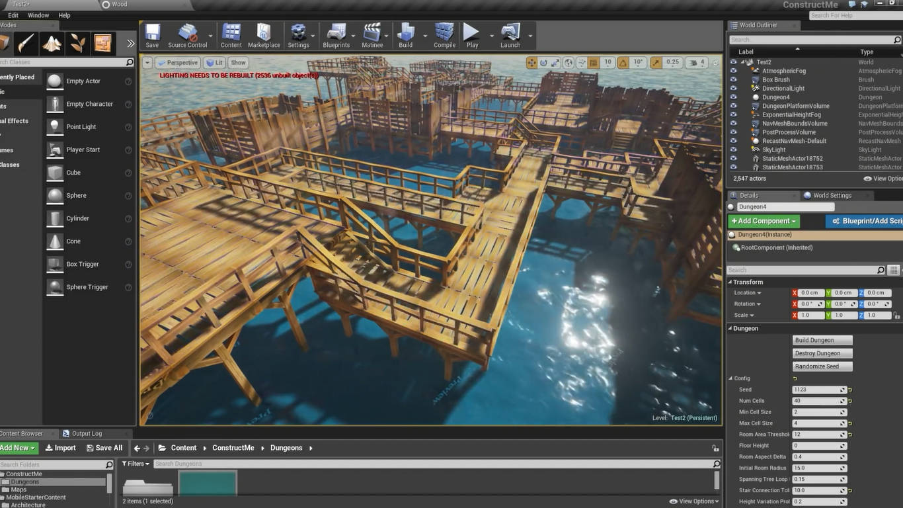Click the Randomize Seed button
Viewport: 903px width, 508px height.
tap(822, 366)
